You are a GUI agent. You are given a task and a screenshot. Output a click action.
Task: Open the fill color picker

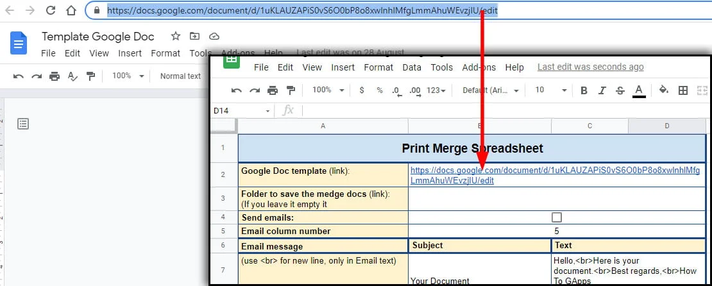pyautogui.click(x=664, y=90)
